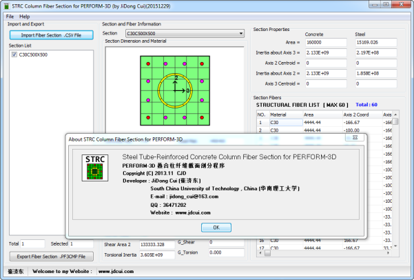Screen dimensions: 414x280
Task: Click the dropdown arrow of the Section selector
Action: tap(241, 34)
